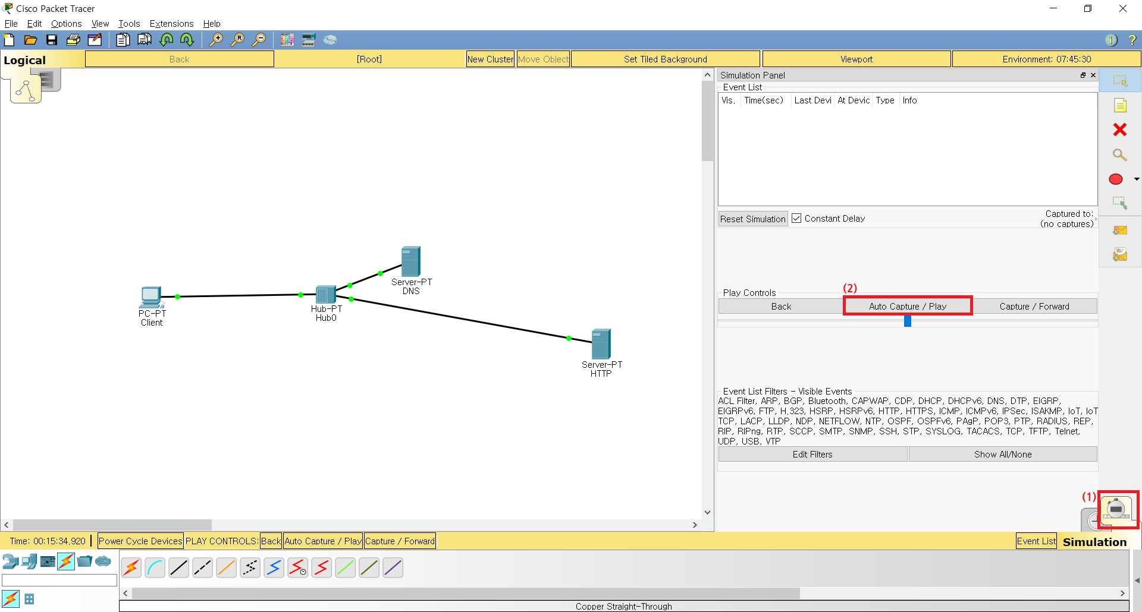Pick the cyan console cable
The height and width of the screenshot is (612, 1142).
pos(155,568)
